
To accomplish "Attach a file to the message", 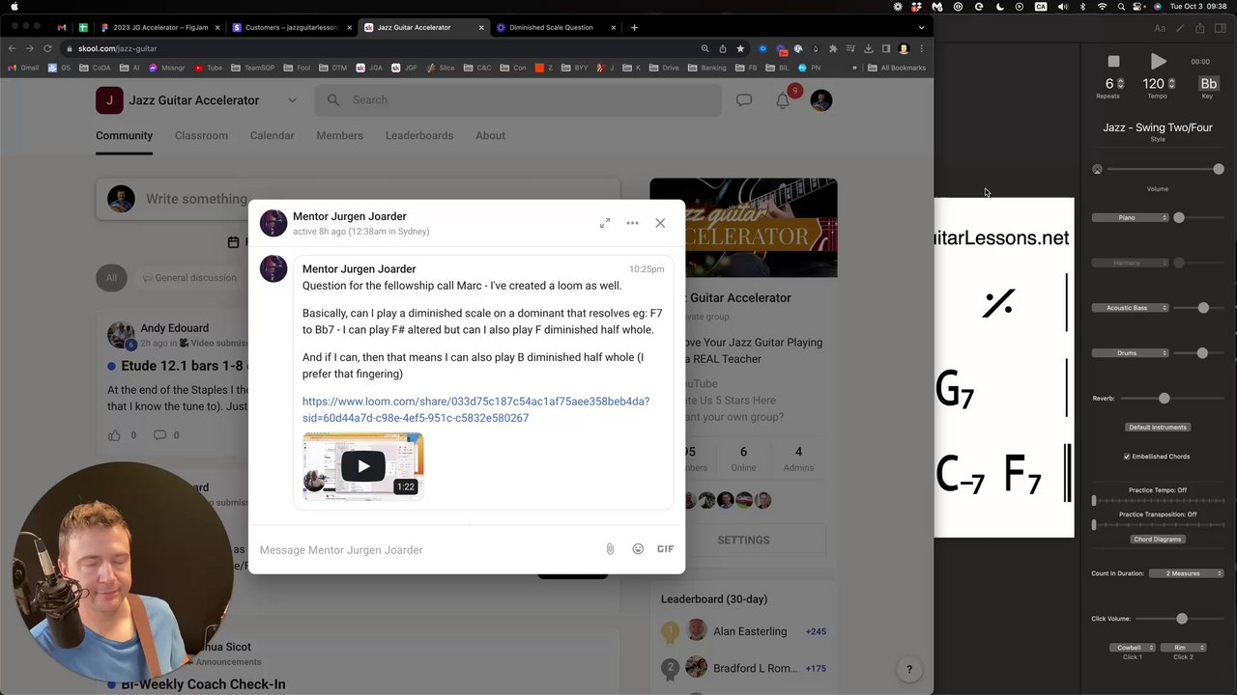I will 610,549.
